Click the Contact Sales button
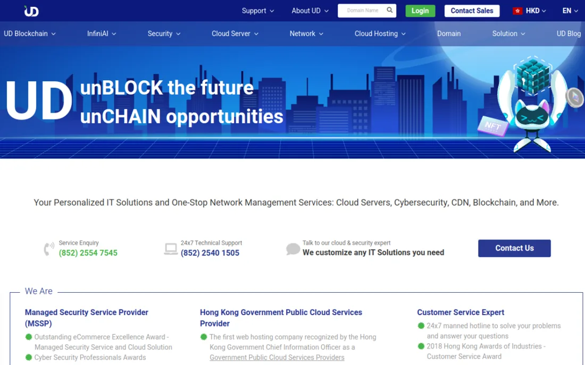Image resolution: width=585 pixels, height=365 pixels. [x=472, y=11]
